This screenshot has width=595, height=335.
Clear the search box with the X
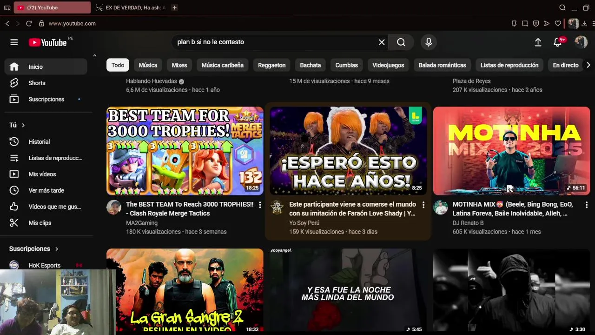coord(382,42)
